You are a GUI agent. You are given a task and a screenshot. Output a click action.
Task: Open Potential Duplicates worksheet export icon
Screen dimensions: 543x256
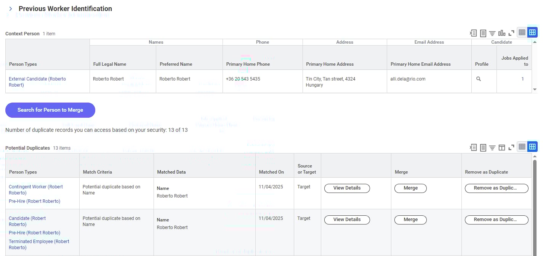pyautogui.click(x=483, y=147)
